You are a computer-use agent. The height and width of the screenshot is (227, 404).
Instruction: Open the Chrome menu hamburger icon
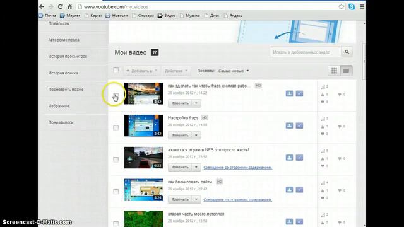pyautogui.click(x=362, y=7)
